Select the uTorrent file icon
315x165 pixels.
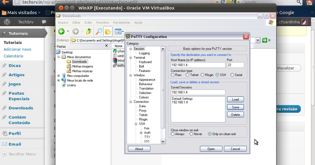click(x=115, y=51)
